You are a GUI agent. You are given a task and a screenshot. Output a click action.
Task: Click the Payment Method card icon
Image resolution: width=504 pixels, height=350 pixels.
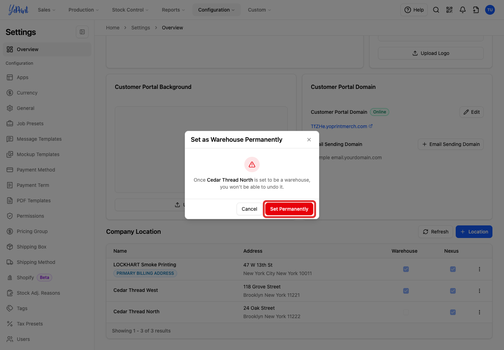pos(10,170)
